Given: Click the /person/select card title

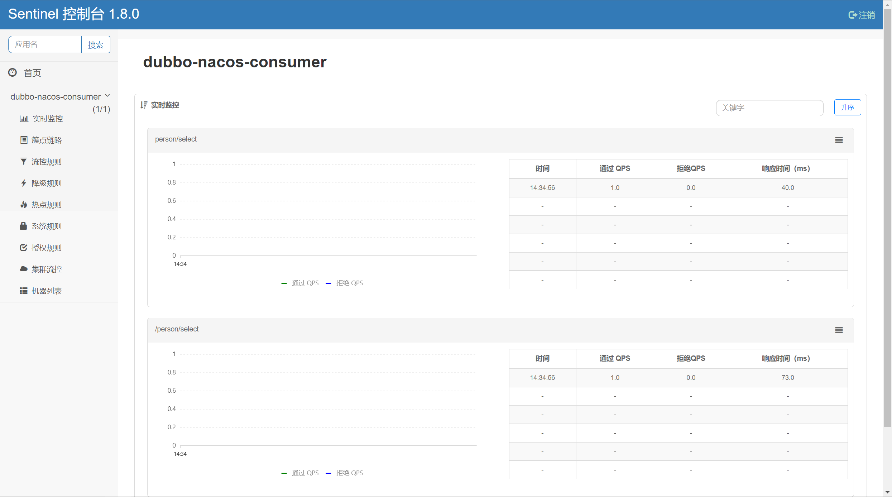Looking at the screenshot, I should tap(177, 329).
